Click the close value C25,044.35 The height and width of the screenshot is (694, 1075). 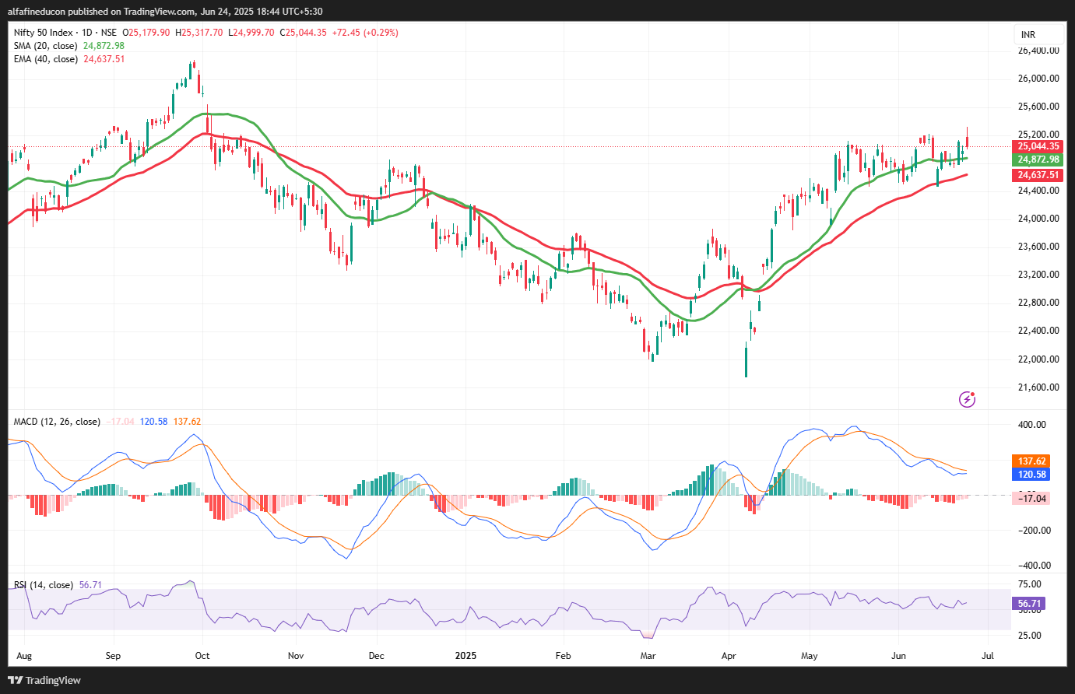click(x=304, y=33)
